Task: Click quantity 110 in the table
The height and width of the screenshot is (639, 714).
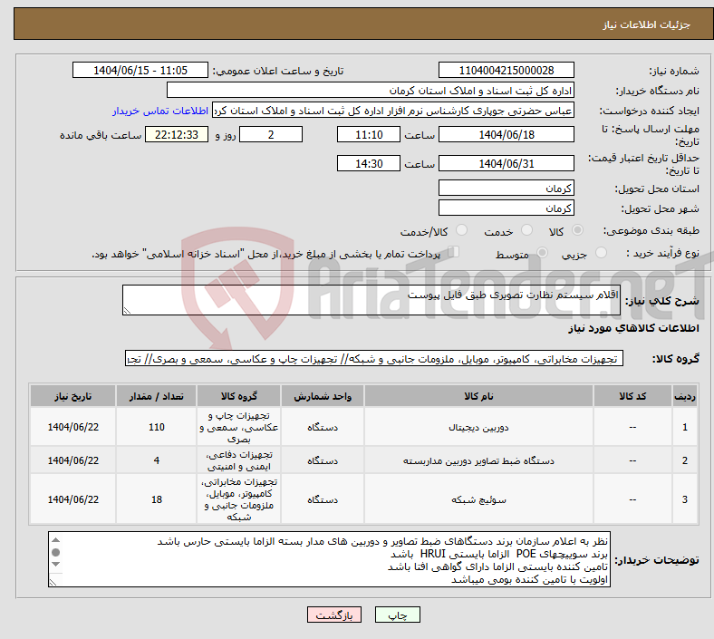Action: tap(157, 427)
